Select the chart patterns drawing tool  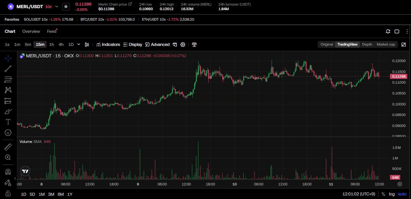pos(8,90)
